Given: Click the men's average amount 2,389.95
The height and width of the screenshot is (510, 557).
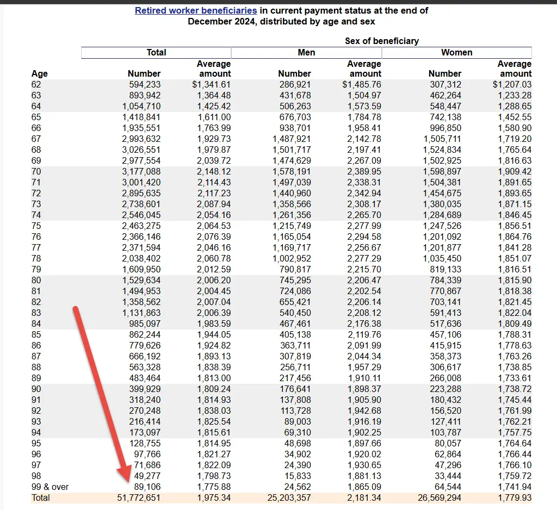Looking at the screenshot, I should click(x=364, y=171).
